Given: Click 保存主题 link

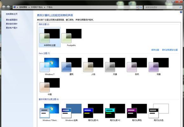Looking at the screenshot, I should pyautogui.click(x=155, y=50).
